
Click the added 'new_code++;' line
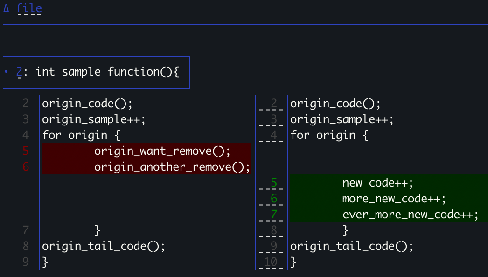click(378, 183)
